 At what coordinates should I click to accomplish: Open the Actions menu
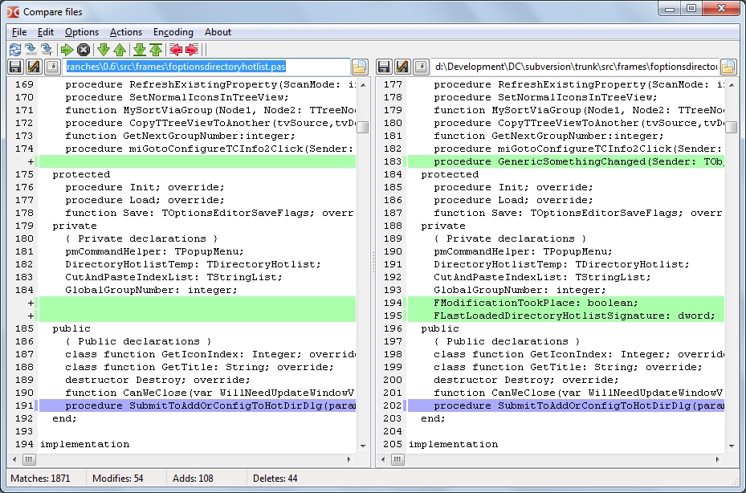[x=125, y=32]
